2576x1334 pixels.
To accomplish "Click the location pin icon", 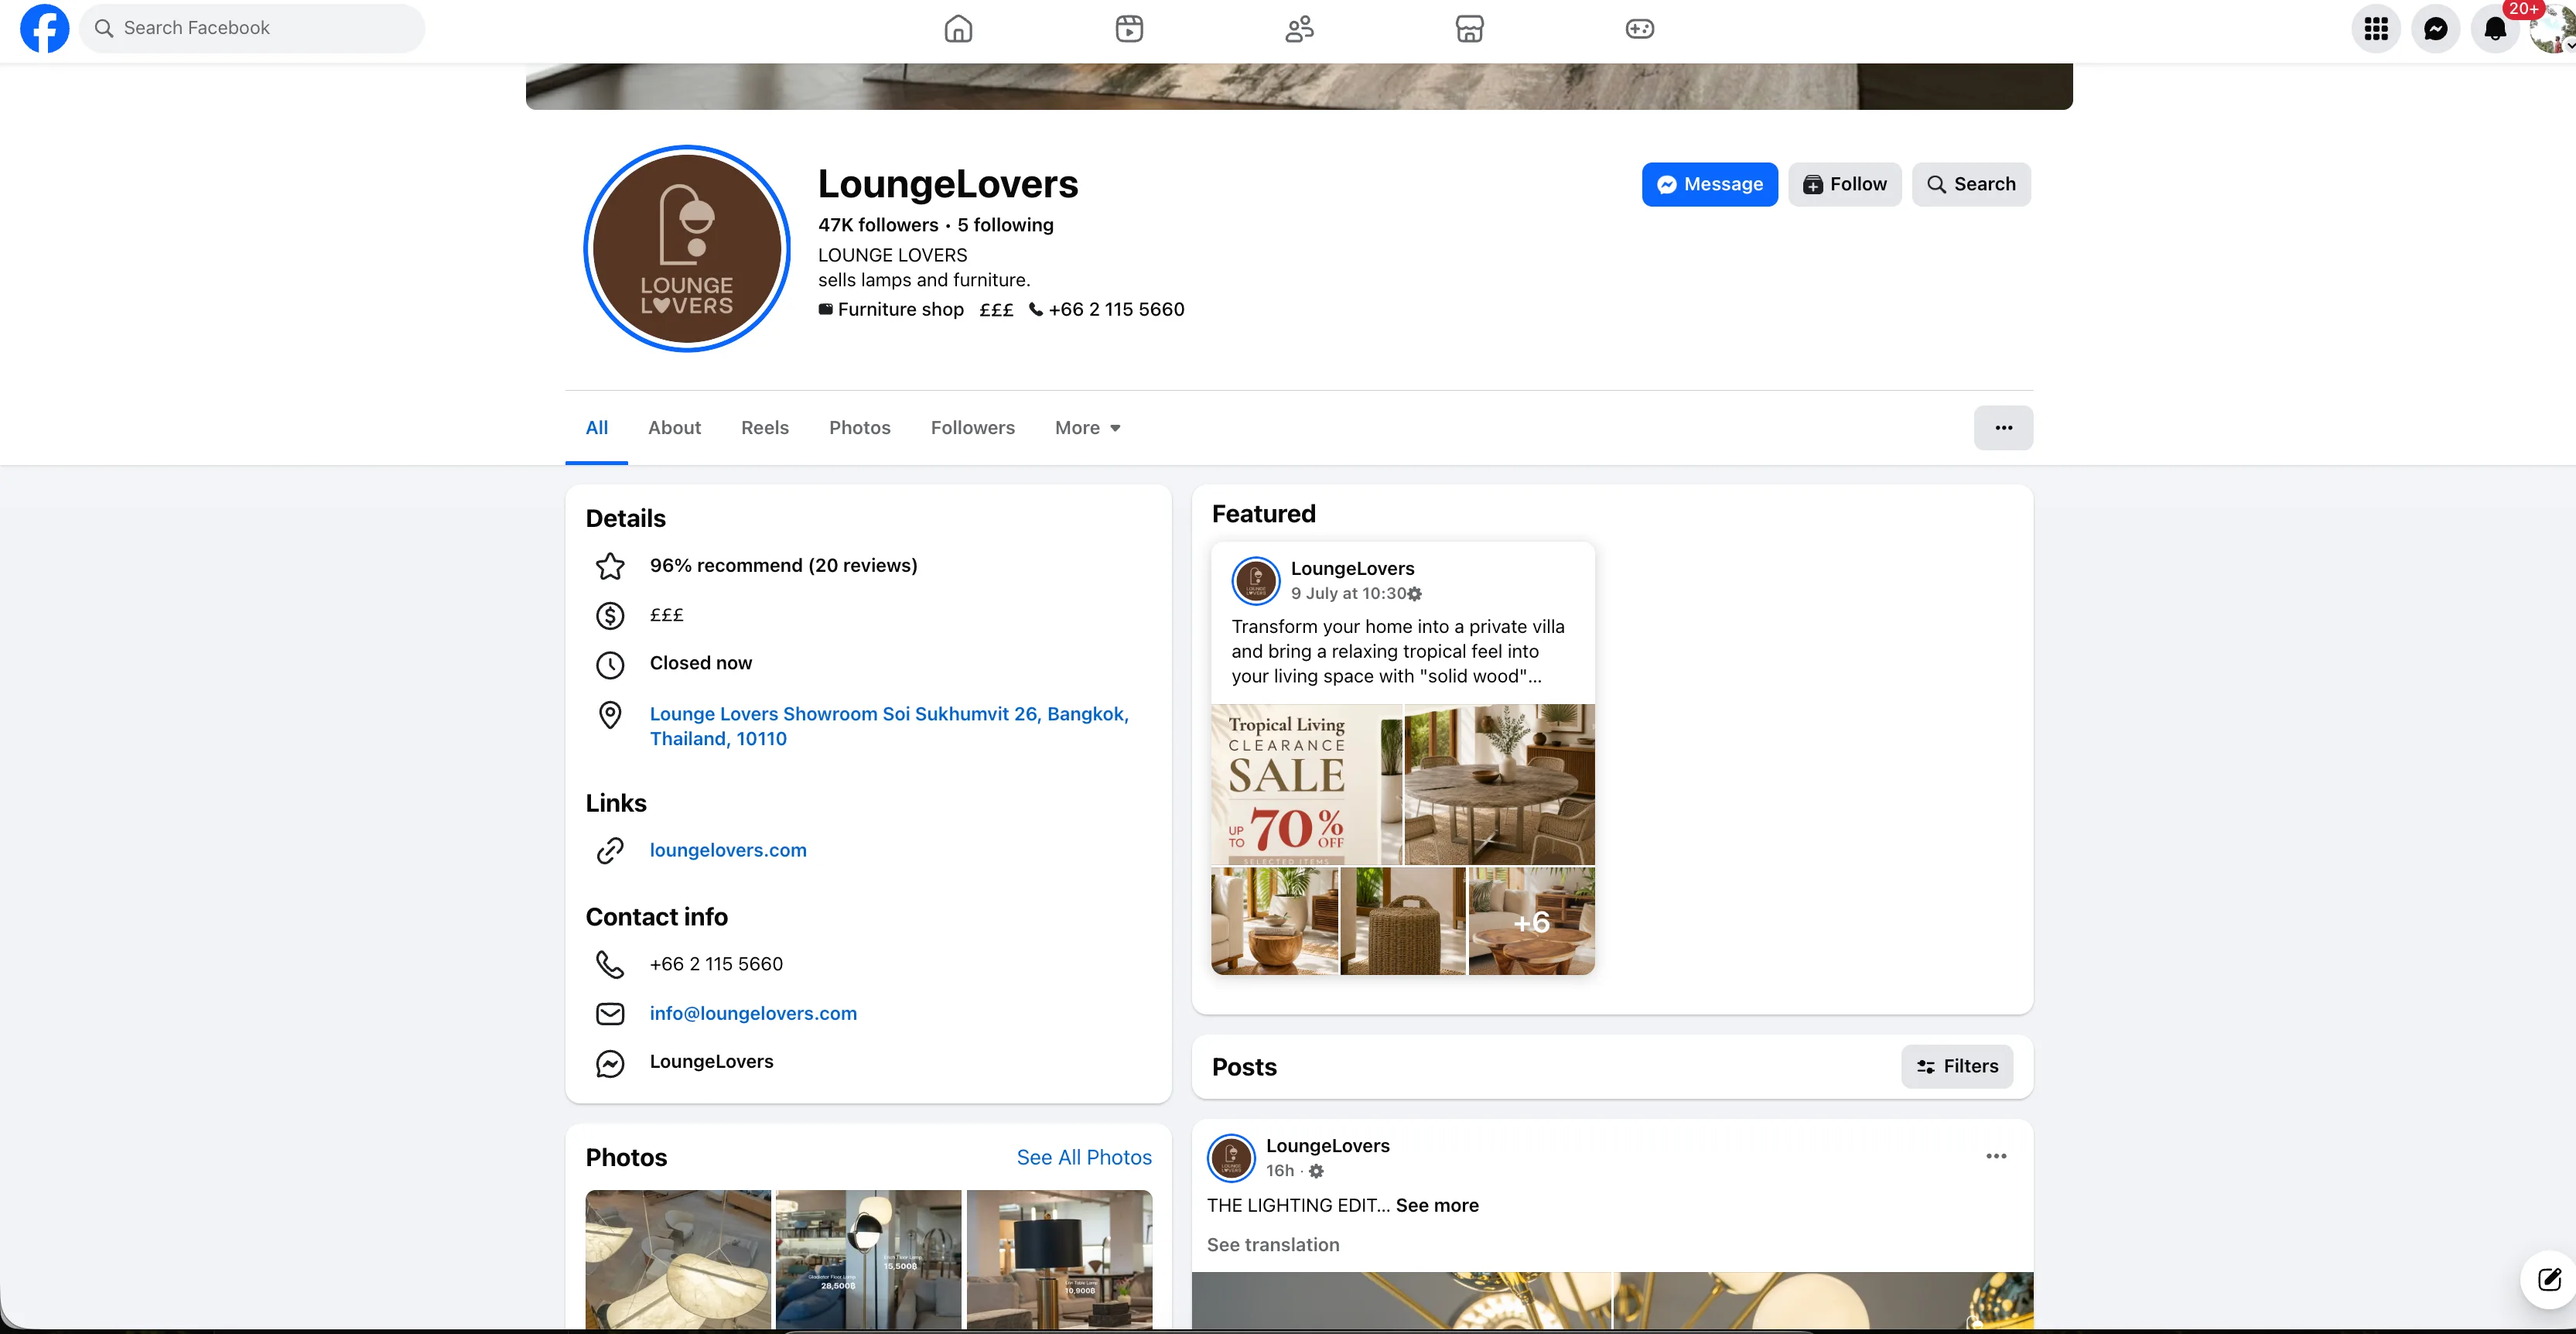I will click(610, 715).
